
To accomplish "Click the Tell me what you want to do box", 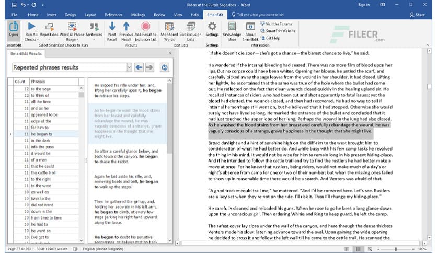I will pos(258,15).
